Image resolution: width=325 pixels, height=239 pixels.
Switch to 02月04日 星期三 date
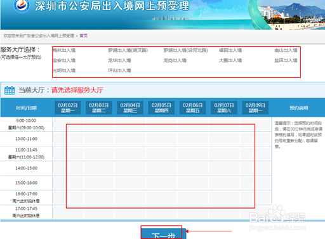pos(130,108)
